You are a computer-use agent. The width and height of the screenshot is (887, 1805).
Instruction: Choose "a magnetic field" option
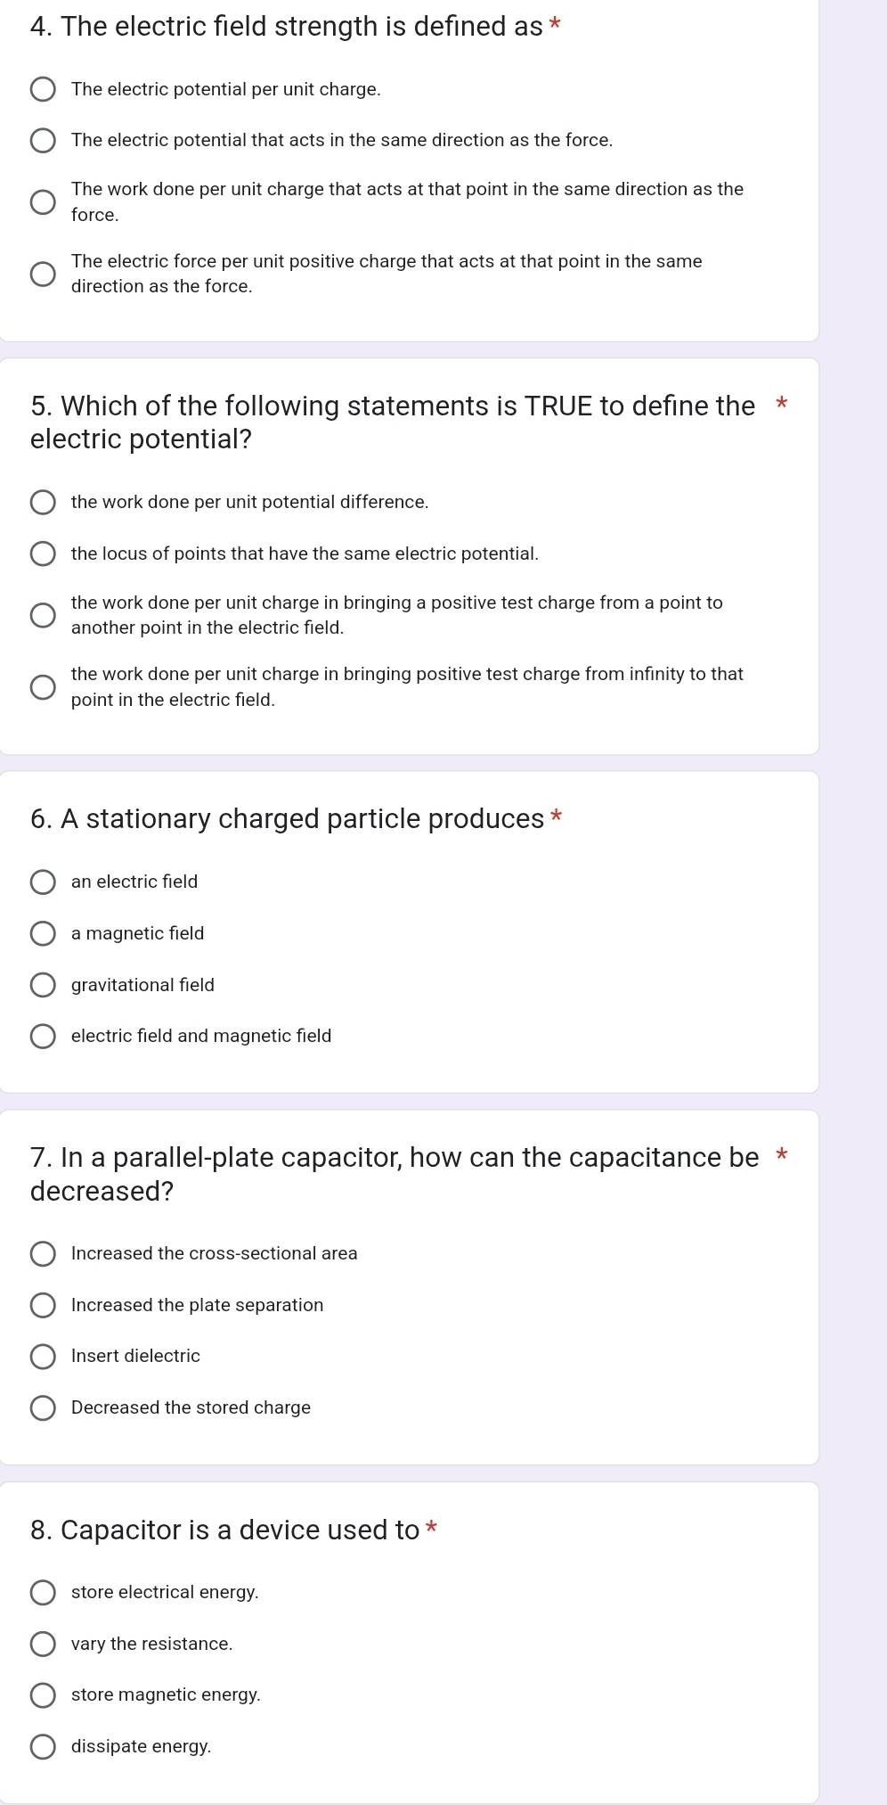43,932
